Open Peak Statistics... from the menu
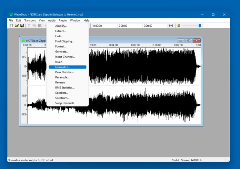This screenshot has width=240, height=169. pyautogui.click(x=67, y=72)
